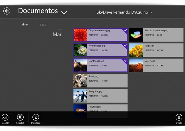Click the Download icon

36,117
